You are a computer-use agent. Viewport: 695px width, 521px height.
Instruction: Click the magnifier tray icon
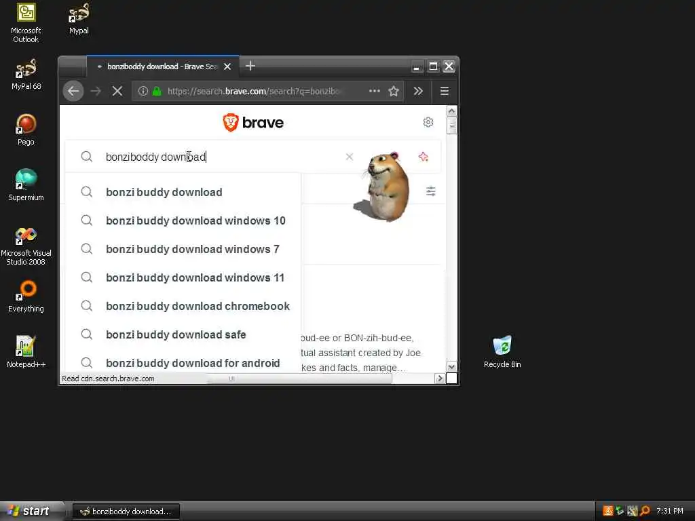click(x=645, y=511)
